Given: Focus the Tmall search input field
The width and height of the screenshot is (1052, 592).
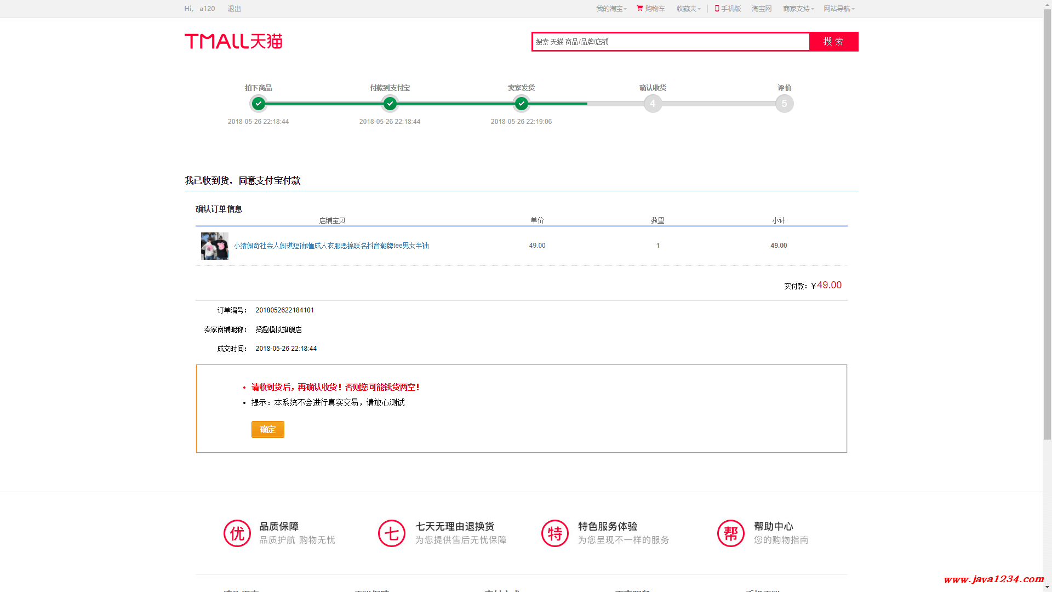Looking at the screenshot, I should (x=671, y=42).
